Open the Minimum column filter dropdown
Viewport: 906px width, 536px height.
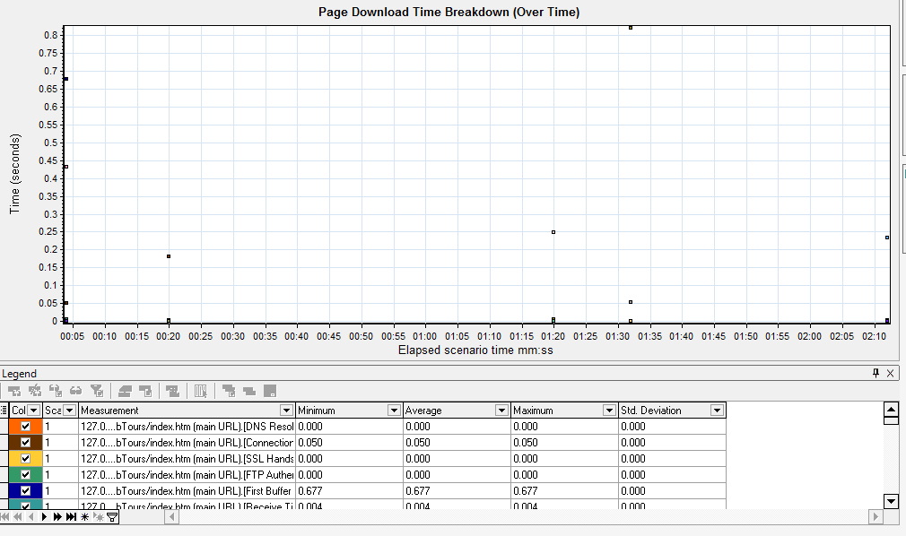tap(394, 411)
